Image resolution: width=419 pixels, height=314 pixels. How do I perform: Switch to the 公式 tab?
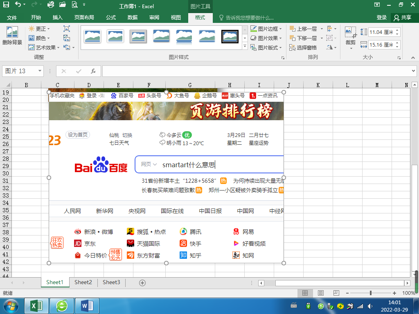[x=111, y=18]
